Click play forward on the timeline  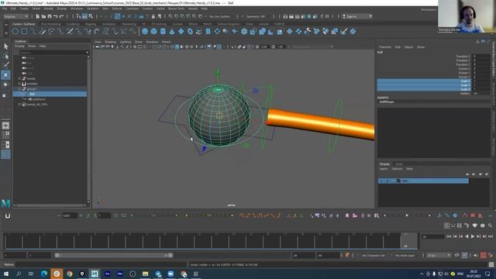tap(473, 236)
